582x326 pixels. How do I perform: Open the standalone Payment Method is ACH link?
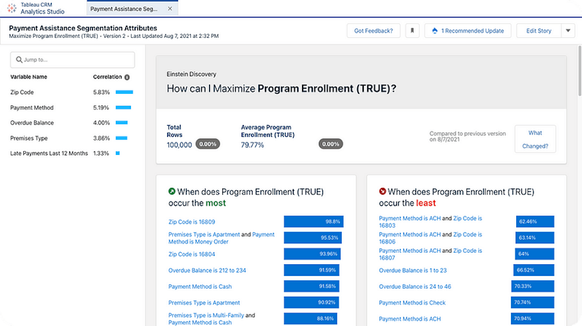(410, 319)
